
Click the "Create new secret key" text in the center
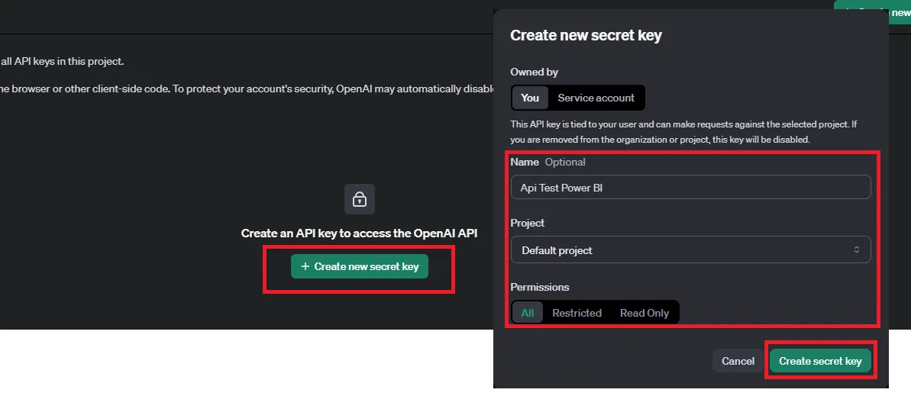click(x=366, y=266)
